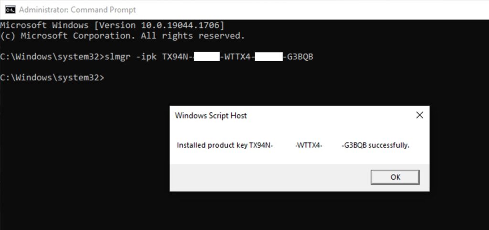This screenshot has height=230, width=489.
Task: Open the Command Prompt title bar icon menu
Action: coord(9,10)
